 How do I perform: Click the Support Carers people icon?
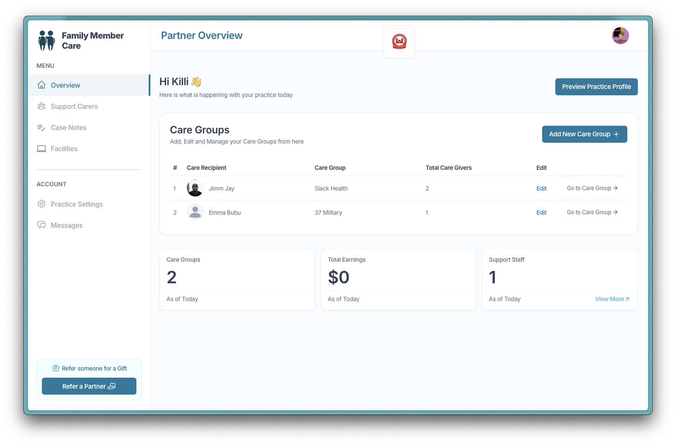click(x=42, y=106)
